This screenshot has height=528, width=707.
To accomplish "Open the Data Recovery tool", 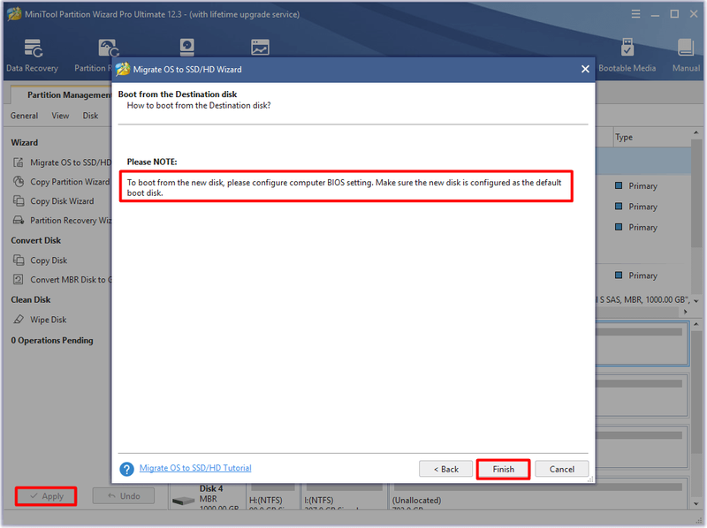I will [x=33, y=55].
